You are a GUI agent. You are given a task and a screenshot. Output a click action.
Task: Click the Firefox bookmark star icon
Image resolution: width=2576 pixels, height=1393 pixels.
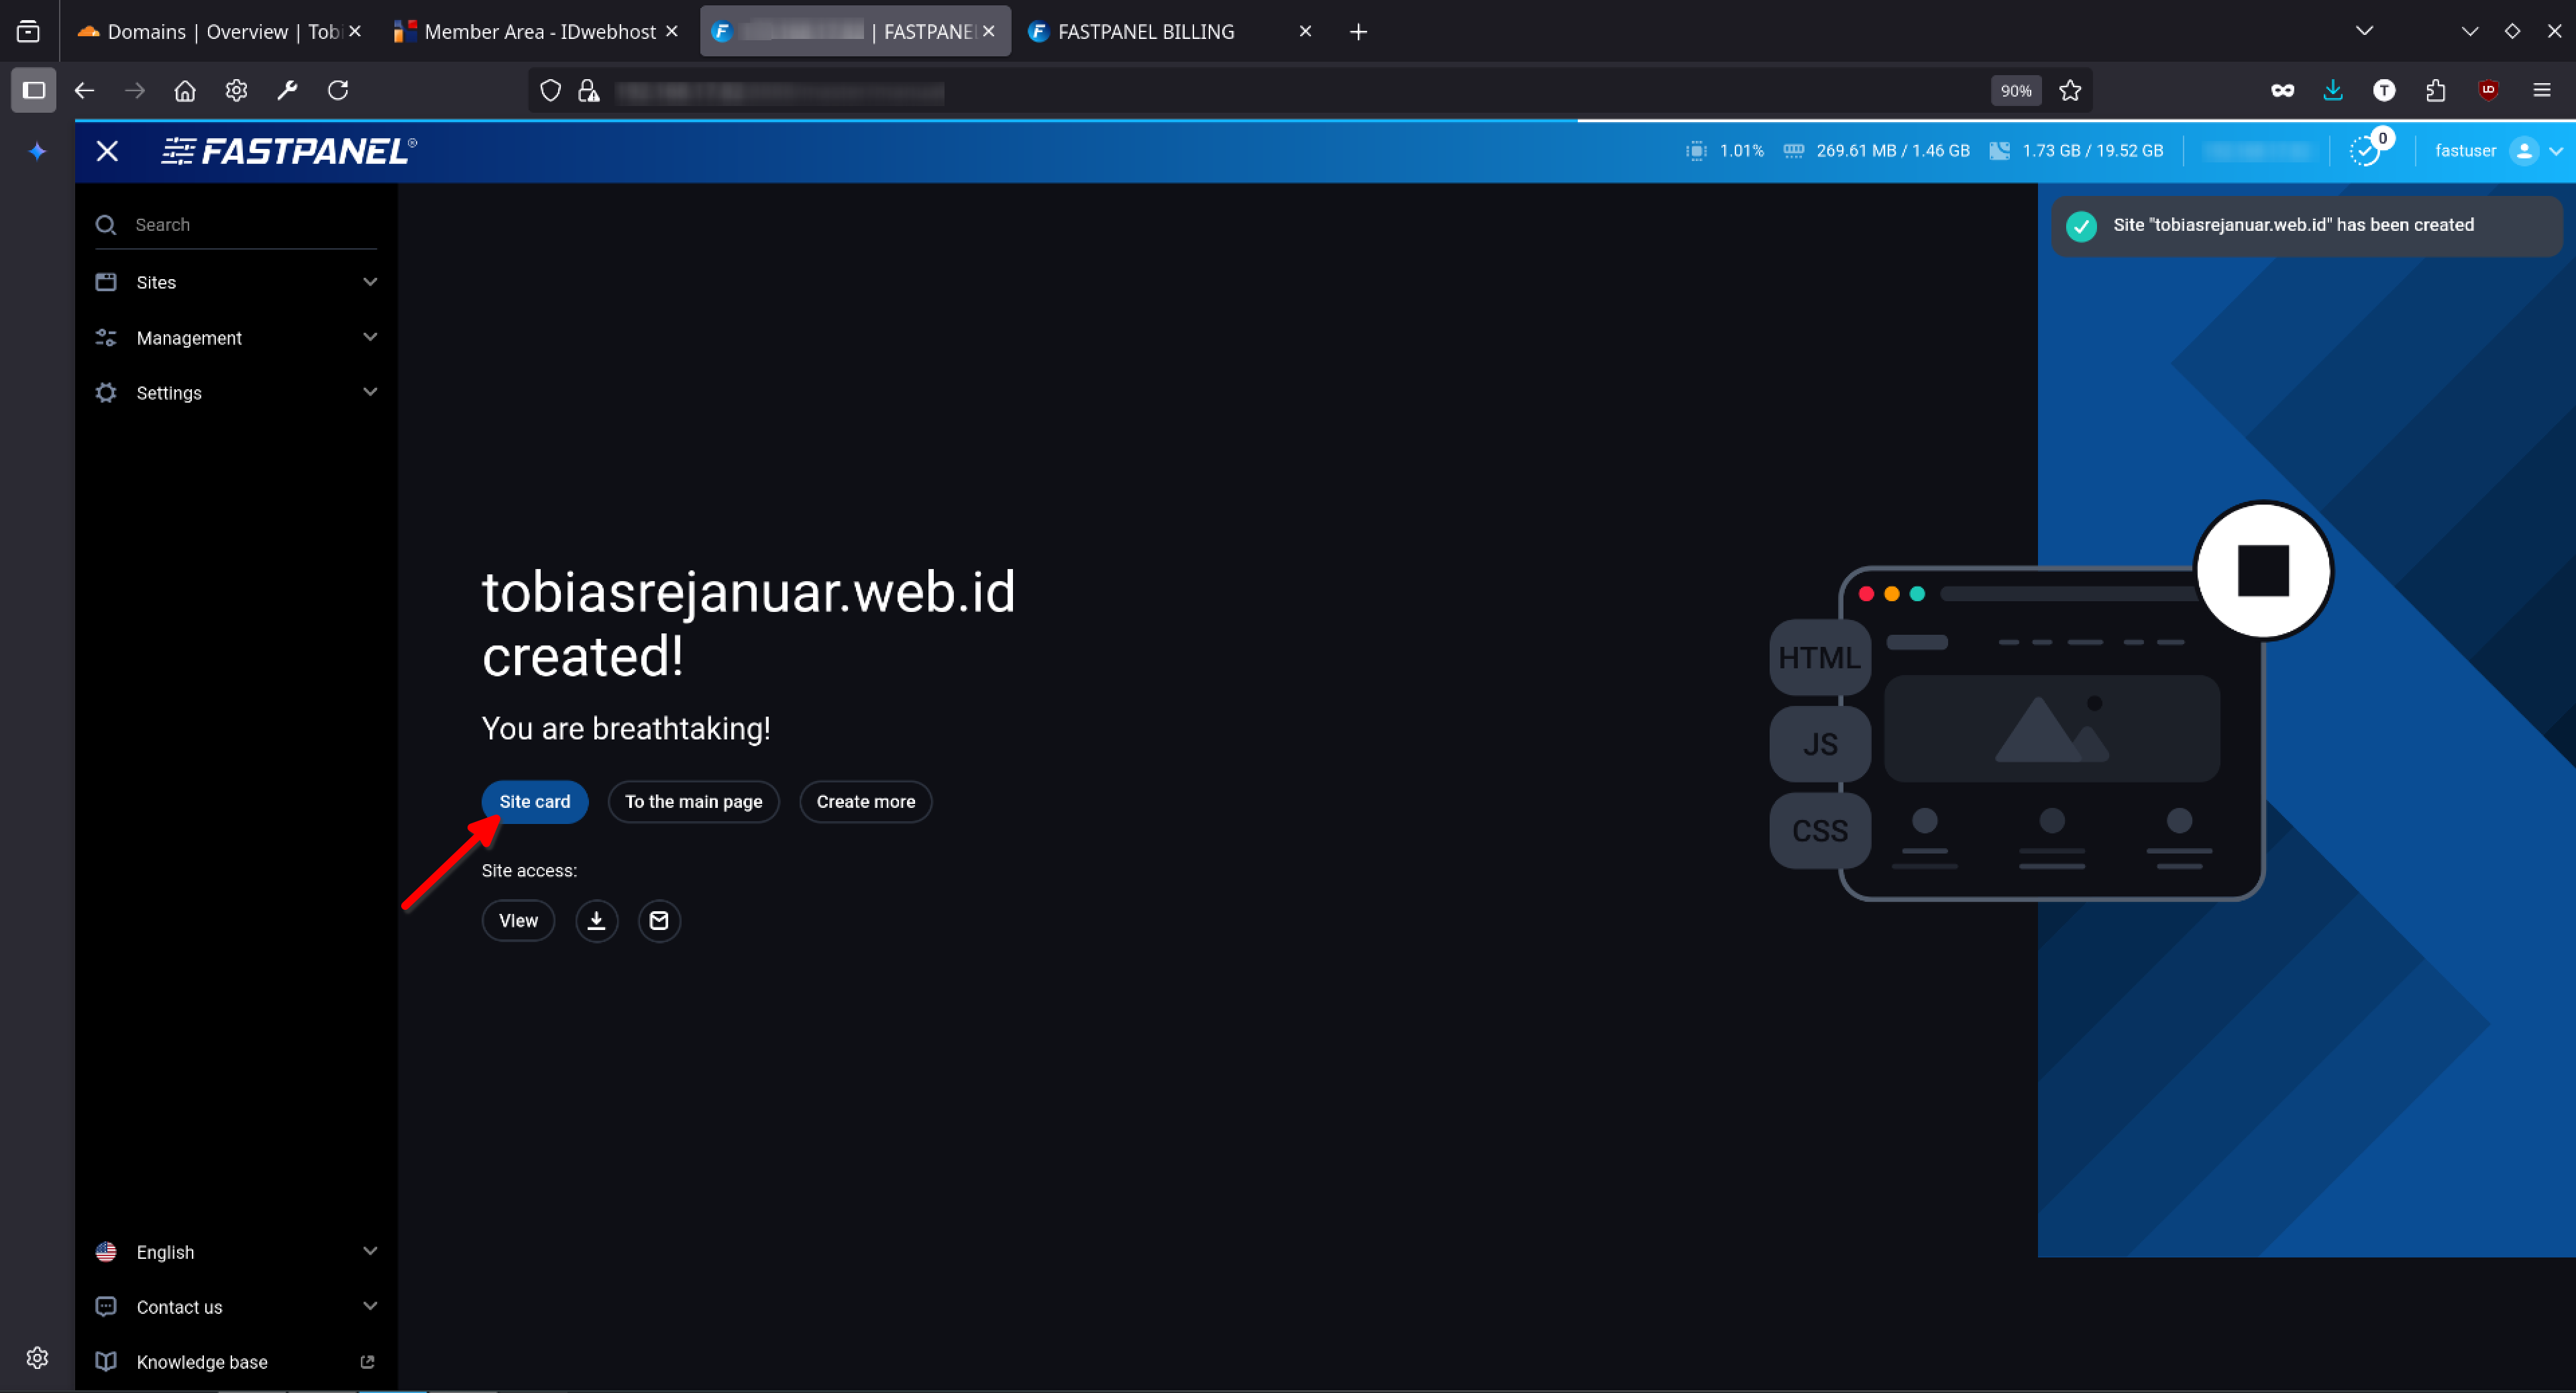pyautogui.click(x=2070, y=91)
